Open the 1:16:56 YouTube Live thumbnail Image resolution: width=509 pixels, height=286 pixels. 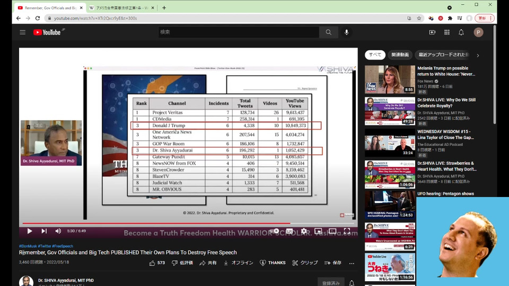(x=390, y=267)
